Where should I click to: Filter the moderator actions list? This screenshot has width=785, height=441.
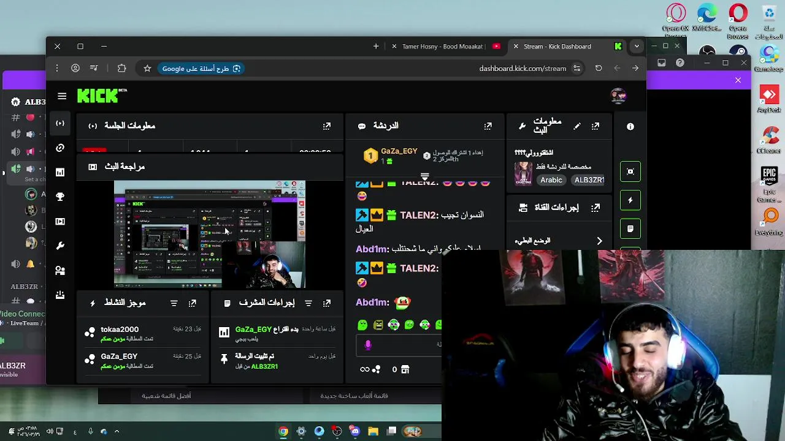click(308, 303)
